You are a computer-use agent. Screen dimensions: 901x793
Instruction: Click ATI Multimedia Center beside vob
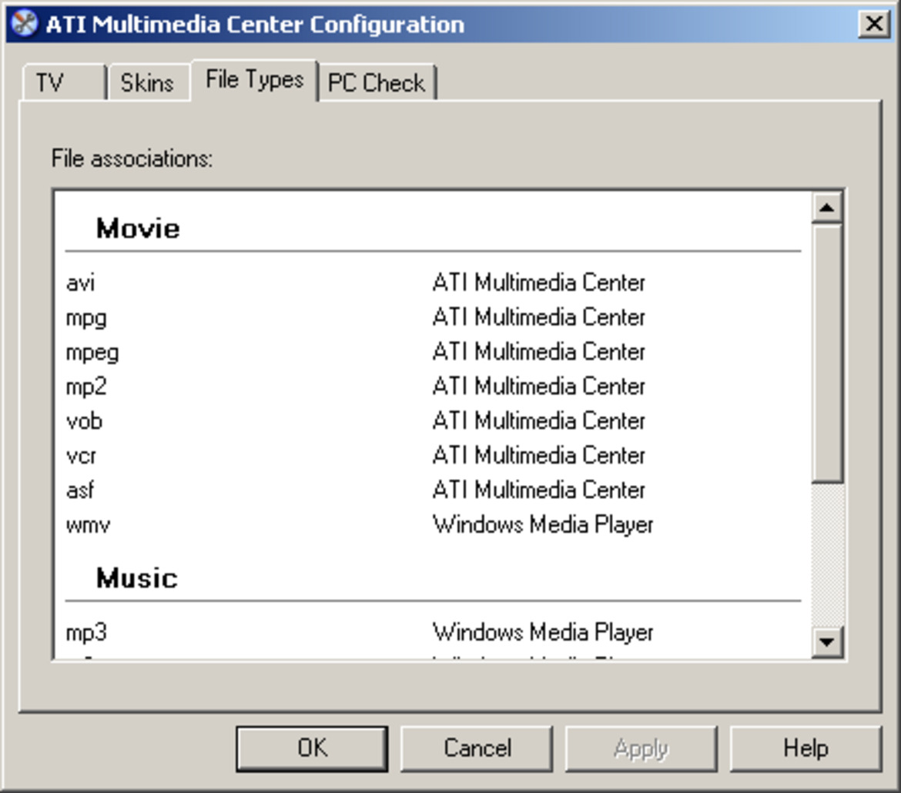(x=539, y=420)
